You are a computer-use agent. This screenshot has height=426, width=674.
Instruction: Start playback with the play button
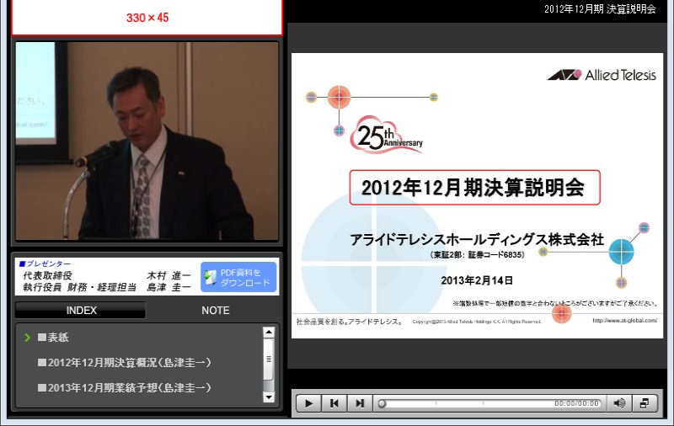click(x=308, y=403)
